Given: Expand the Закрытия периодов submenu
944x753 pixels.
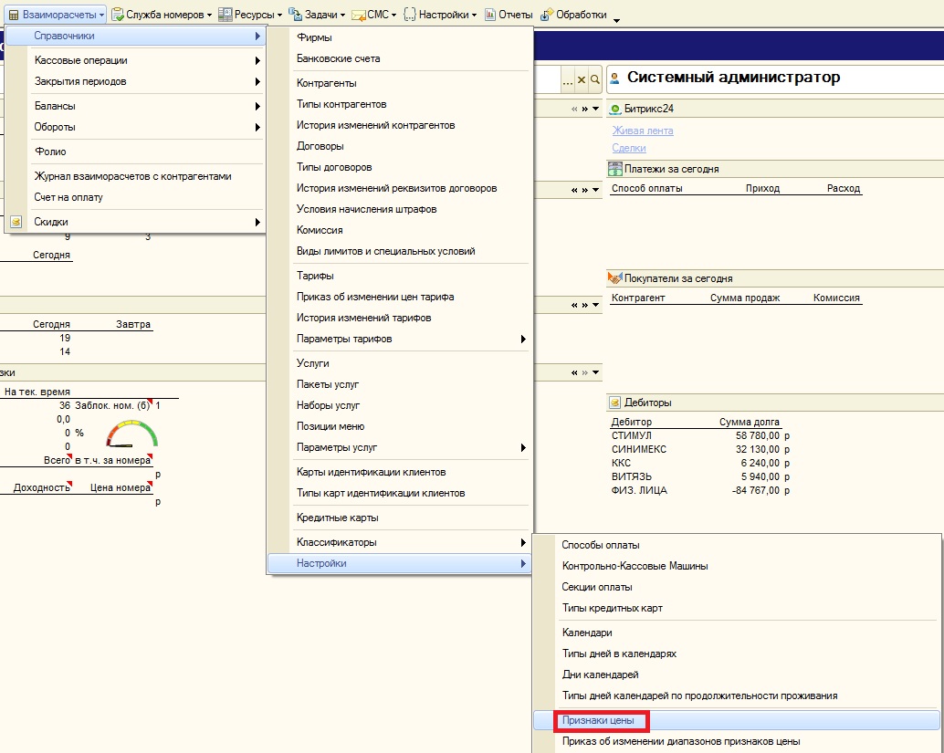Looking at the screenshot, I should click(135, 81).
